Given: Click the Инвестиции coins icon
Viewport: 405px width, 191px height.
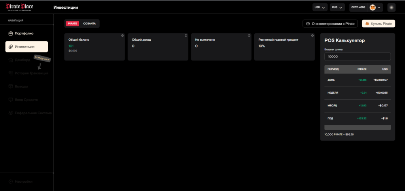Looking at the screenshot, I should (11, 47).
